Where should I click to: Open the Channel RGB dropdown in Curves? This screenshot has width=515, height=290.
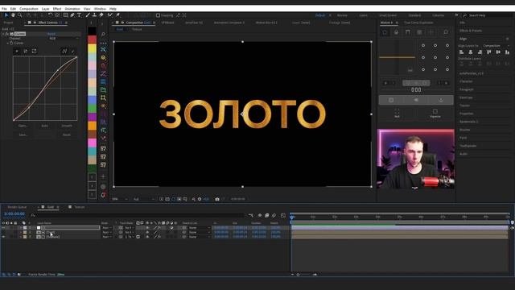tap(64, 39)
